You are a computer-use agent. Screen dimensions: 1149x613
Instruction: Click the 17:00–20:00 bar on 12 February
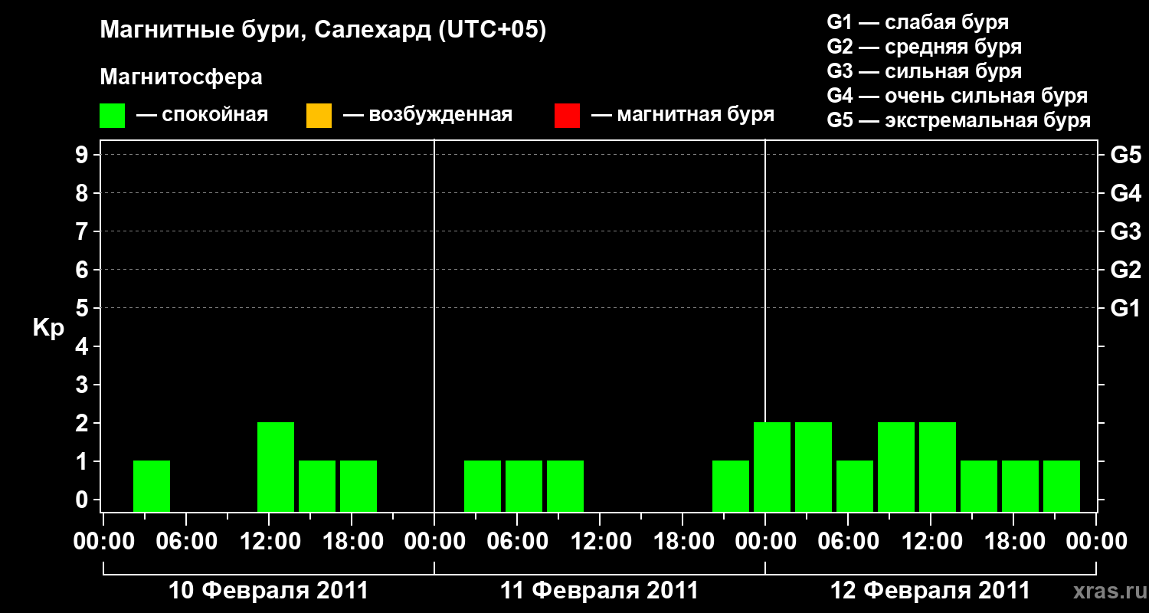click(1020, 486)
